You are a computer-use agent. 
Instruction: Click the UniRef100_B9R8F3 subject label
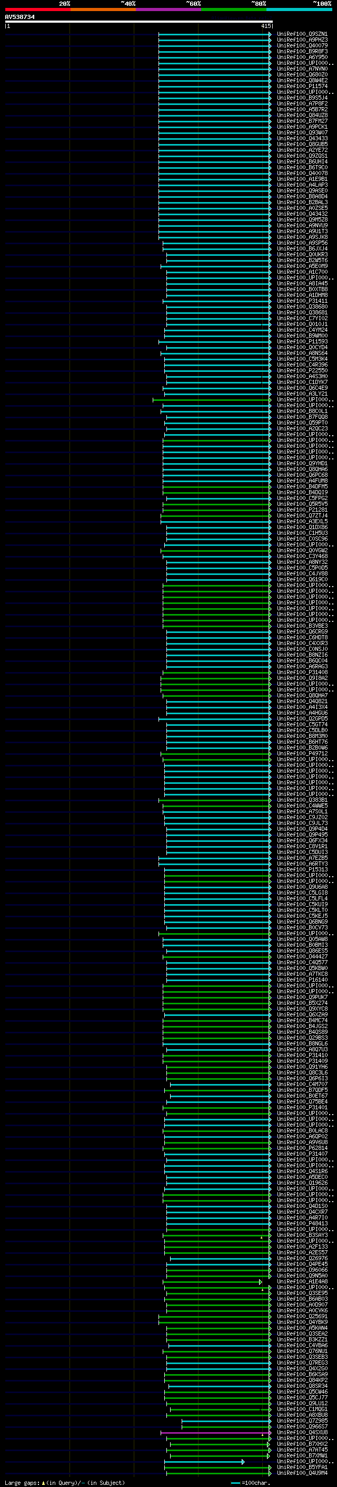coord(302,51)
